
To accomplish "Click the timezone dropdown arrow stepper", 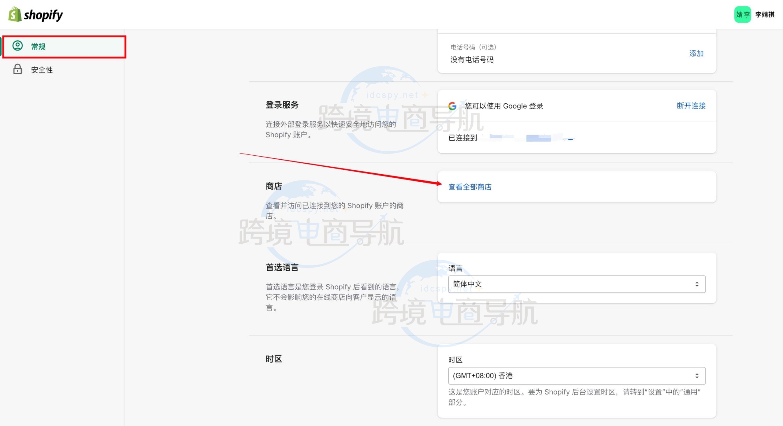I will coord(697,376).
